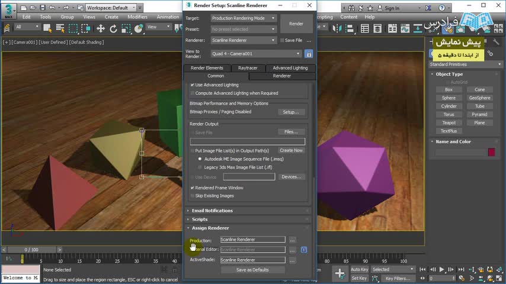Activate the Select and Move tool
506x284 pixels.
pyautogui.click(x=101, y=28)
